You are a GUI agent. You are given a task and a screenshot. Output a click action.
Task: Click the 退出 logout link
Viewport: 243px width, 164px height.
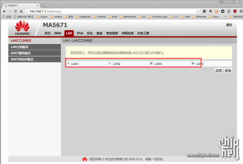[x=229, y=25]
